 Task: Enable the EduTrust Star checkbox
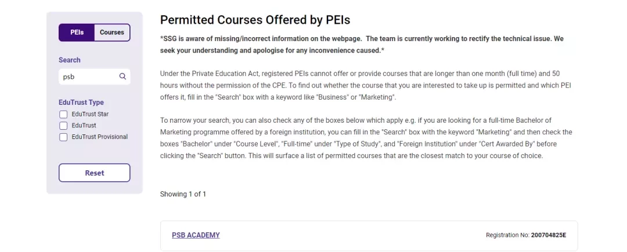(63, 115)
